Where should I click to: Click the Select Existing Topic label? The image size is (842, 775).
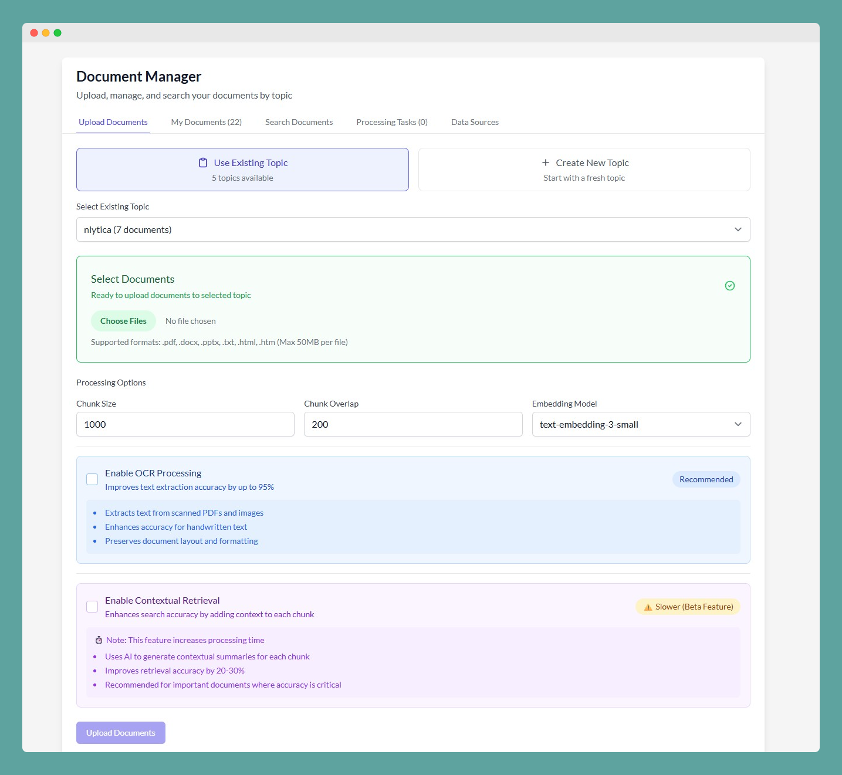click(113, 207)
